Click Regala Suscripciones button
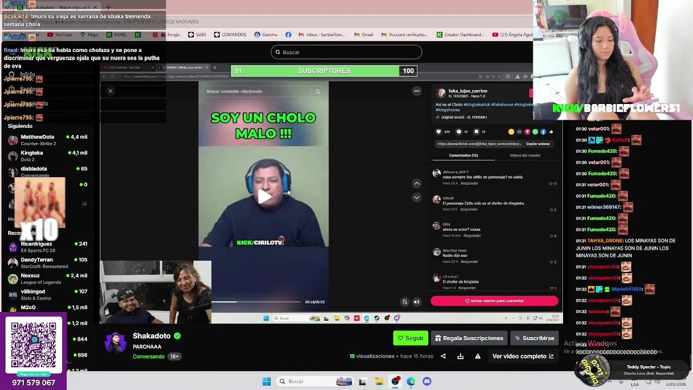 pyautogui.click(x=469, y=338)
